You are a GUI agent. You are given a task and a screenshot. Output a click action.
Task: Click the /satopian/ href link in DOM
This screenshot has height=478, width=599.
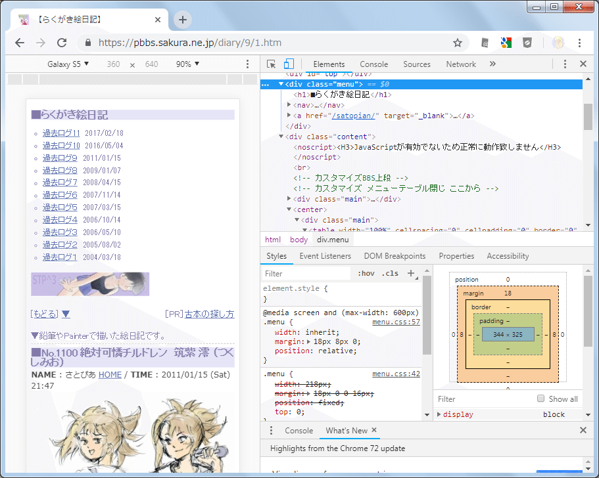tap(353, 116)
